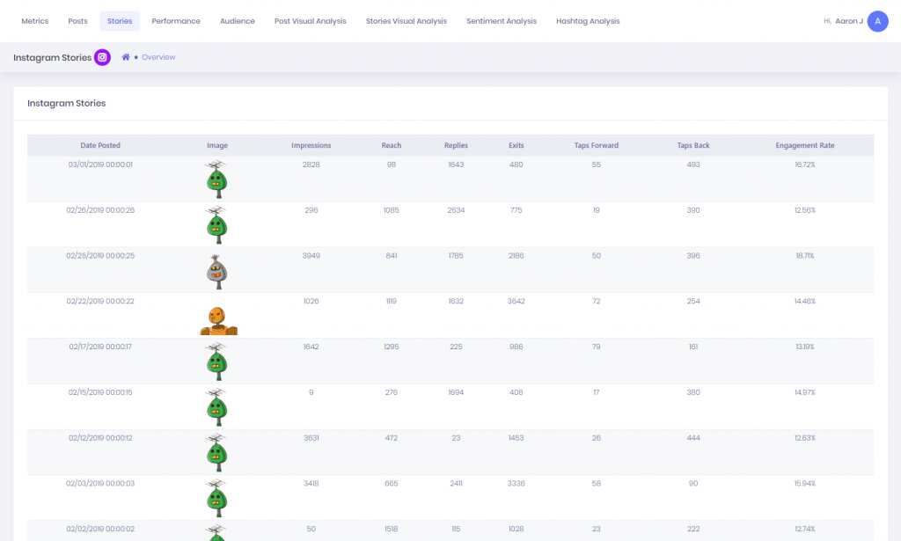Open the Metrics tab
Image resolution: width=901 pixels, height=541 pixels.
(35, 21)
